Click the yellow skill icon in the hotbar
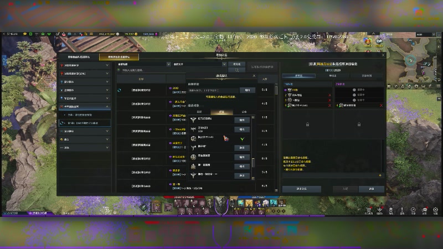This screenshot has width=443, height=249. click(249, 203)
